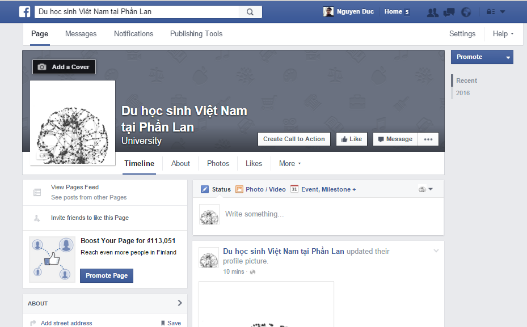
Task: Click the Boost Your Page for ₫113,051 heading
Action: tap(128, 241)
